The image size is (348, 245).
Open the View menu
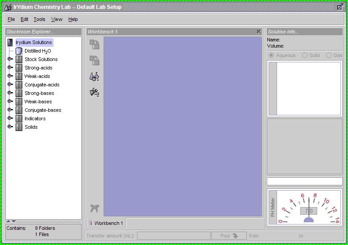point(57,20)
